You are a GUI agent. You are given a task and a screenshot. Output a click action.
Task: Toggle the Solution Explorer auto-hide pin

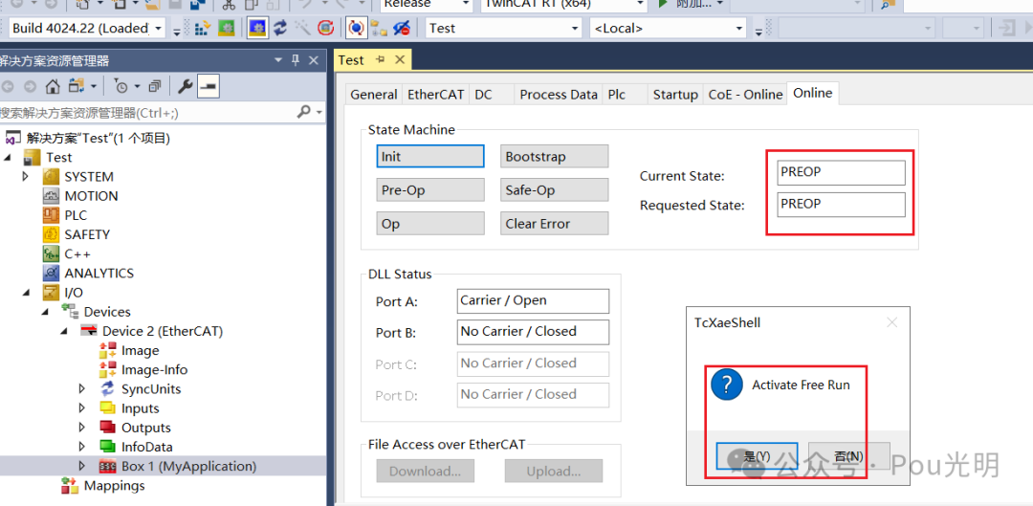[x=296, y=60]
